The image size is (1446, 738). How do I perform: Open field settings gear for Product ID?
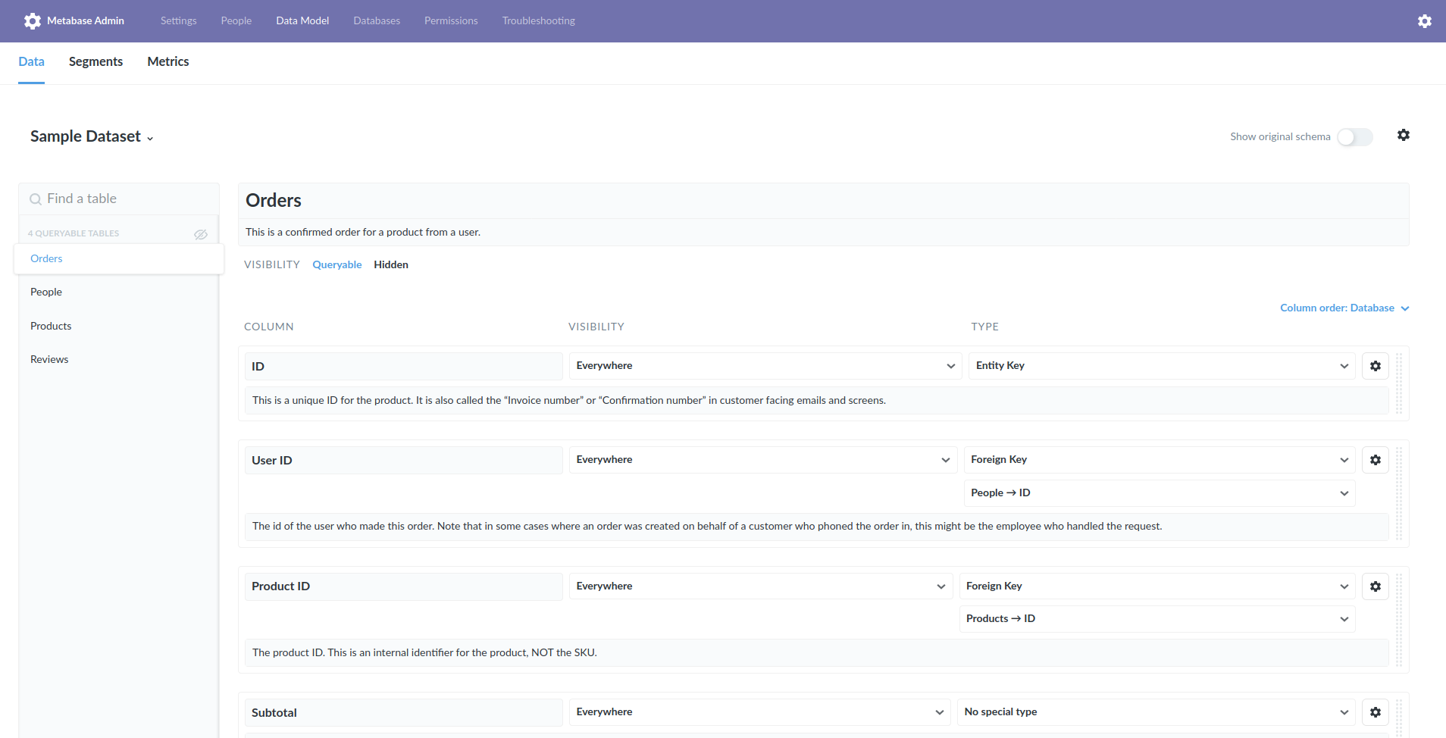[1375, 586]
